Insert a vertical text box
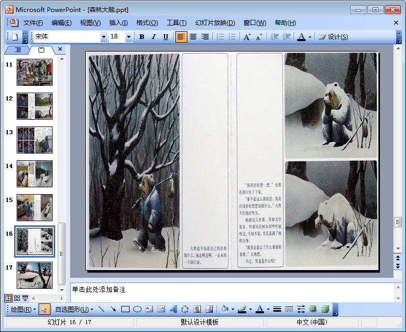 161,309
